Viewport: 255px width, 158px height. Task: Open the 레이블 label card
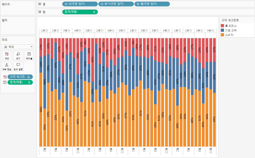pos(29,55)
